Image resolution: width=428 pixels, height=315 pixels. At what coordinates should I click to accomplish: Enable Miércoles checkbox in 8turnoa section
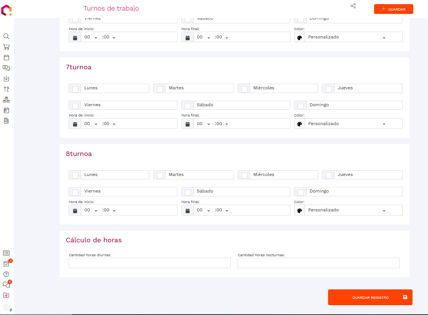click(x=244, y=176)
